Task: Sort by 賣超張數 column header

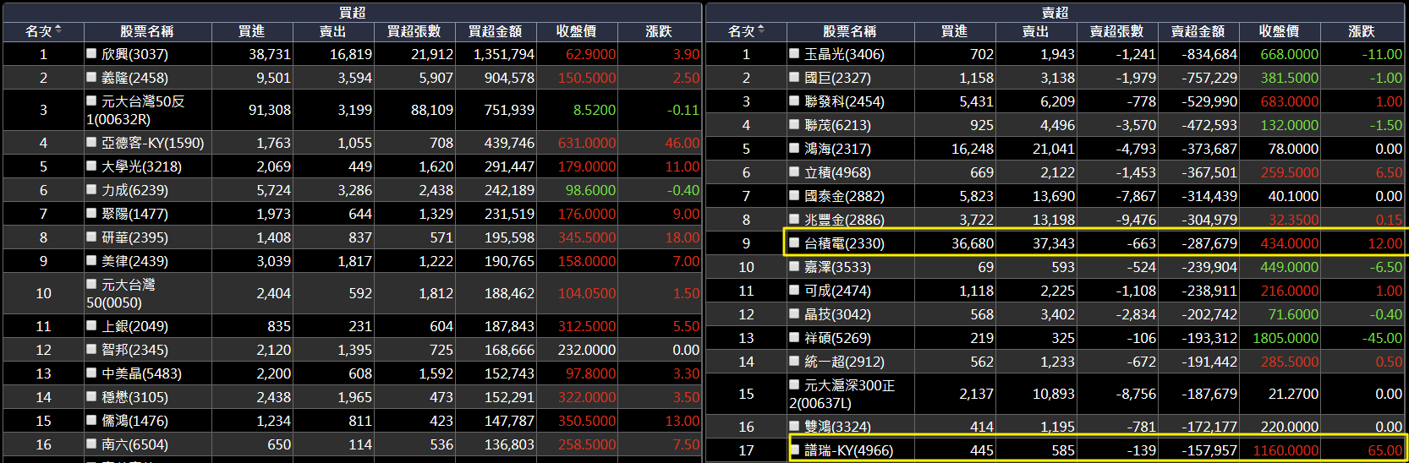Action: point(1117,31)
